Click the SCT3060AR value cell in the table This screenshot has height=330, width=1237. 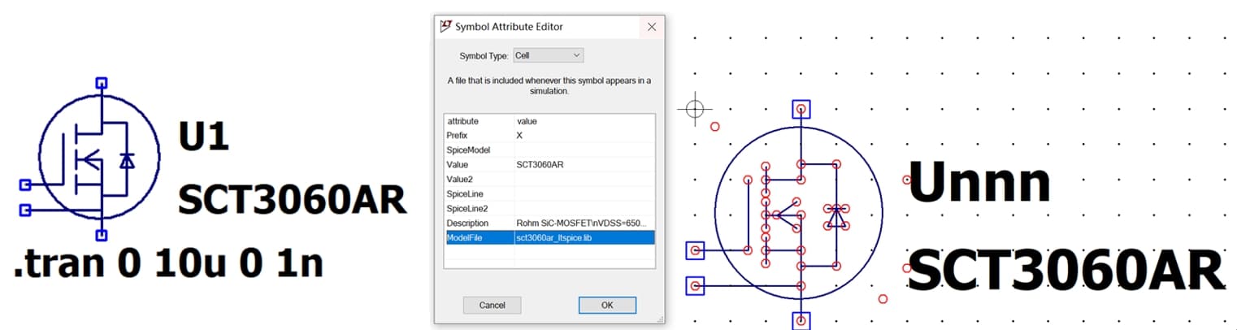pyautogui.click(x=584, y=164)
